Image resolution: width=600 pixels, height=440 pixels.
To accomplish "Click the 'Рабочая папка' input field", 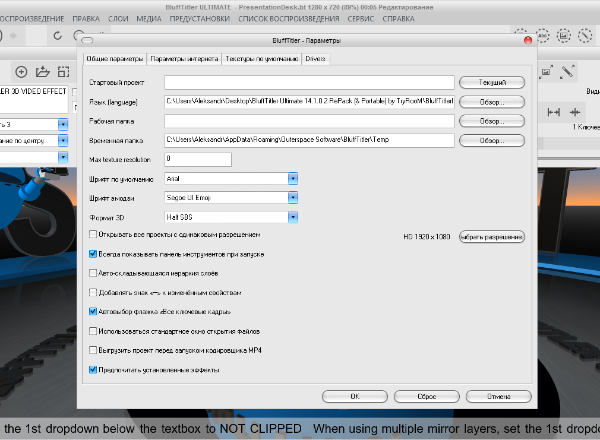I will click(309, 121).
